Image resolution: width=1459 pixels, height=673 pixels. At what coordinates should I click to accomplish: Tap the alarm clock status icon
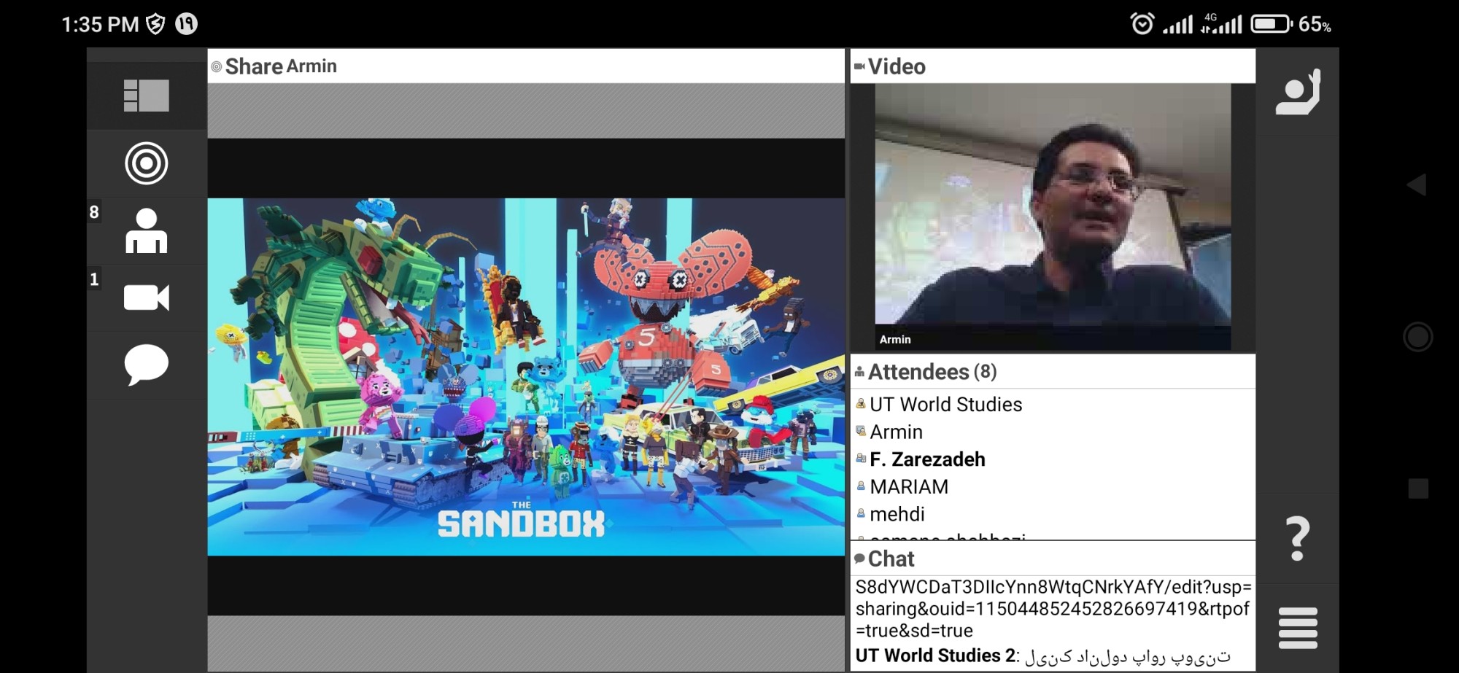[x=1142, y=24]
